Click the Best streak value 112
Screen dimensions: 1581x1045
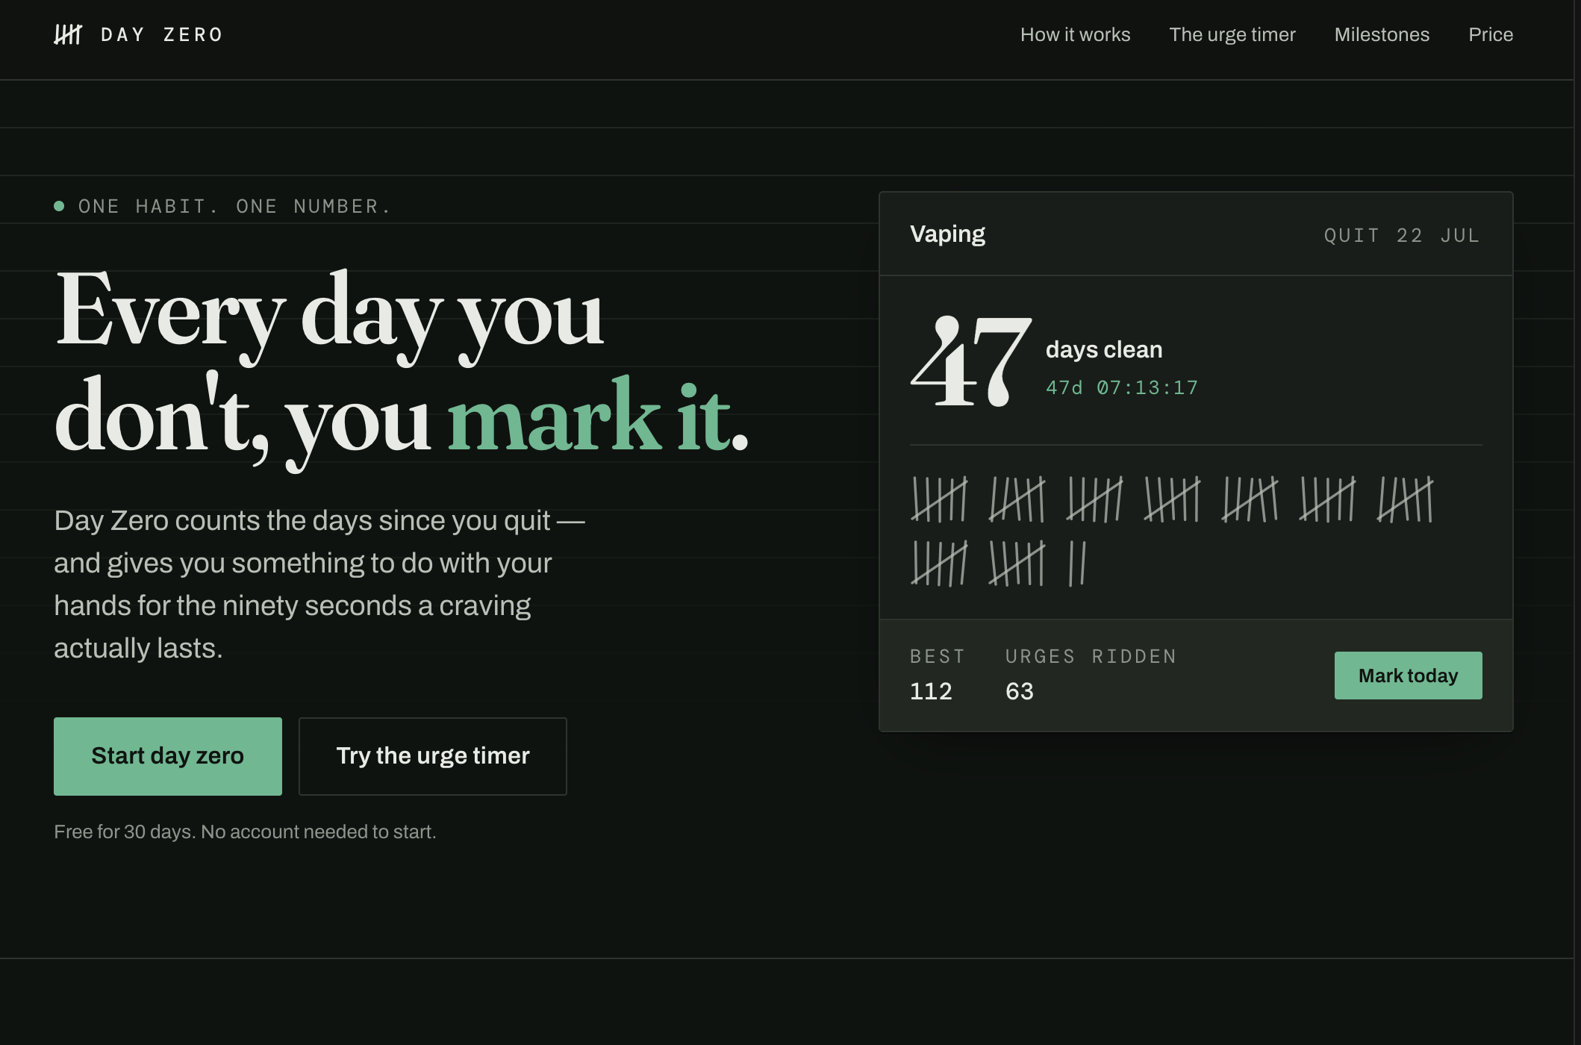point(931,691)
